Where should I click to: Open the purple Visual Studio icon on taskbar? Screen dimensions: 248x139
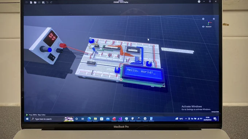coord(120,119)
